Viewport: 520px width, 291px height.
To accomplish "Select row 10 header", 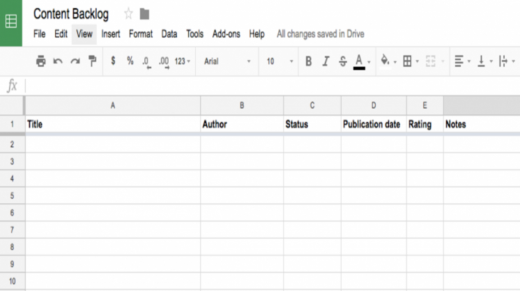I will tap(12, 281).
